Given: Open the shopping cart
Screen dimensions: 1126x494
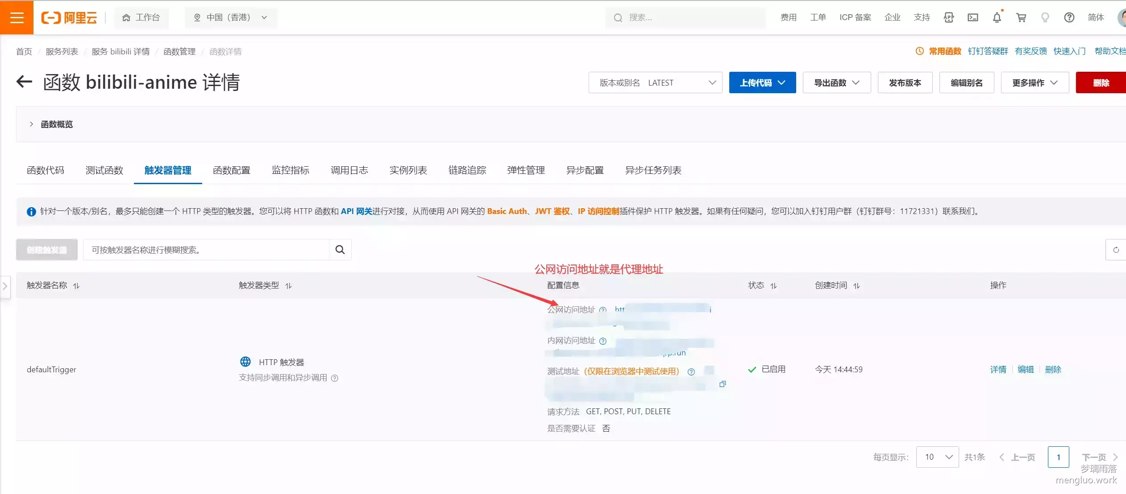Looking at the screenshot, I should (x=1021, y=17).
